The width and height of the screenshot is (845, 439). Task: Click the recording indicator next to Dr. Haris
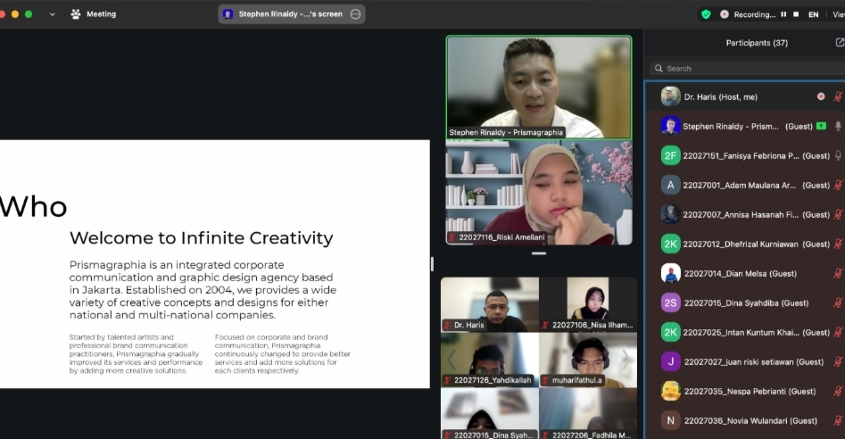pyautogui.click(x=821, y=96)
